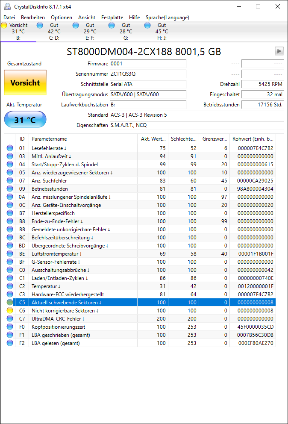288x424 pixels.
Task: Open the Hilfe menu
Action: 134,17
